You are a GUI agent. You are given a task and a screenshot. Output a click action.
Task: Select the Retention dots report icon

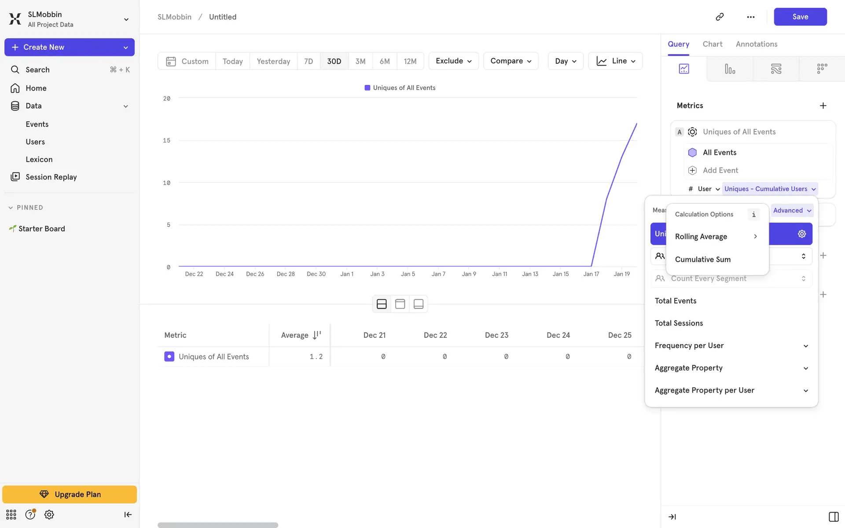(822, 69)
